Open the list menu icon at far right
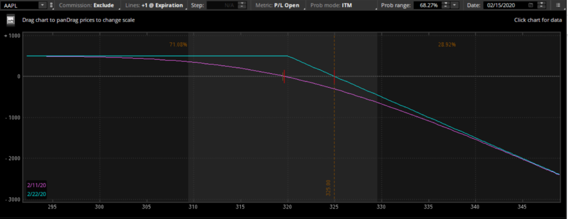The height and width of the screenshot is (219, 568). tap(558, 6)
